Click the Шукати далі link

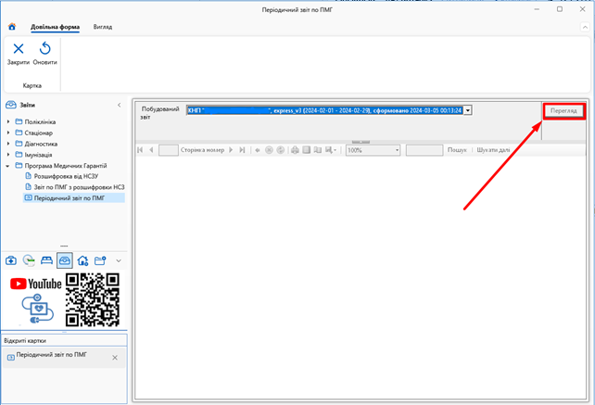493,150
